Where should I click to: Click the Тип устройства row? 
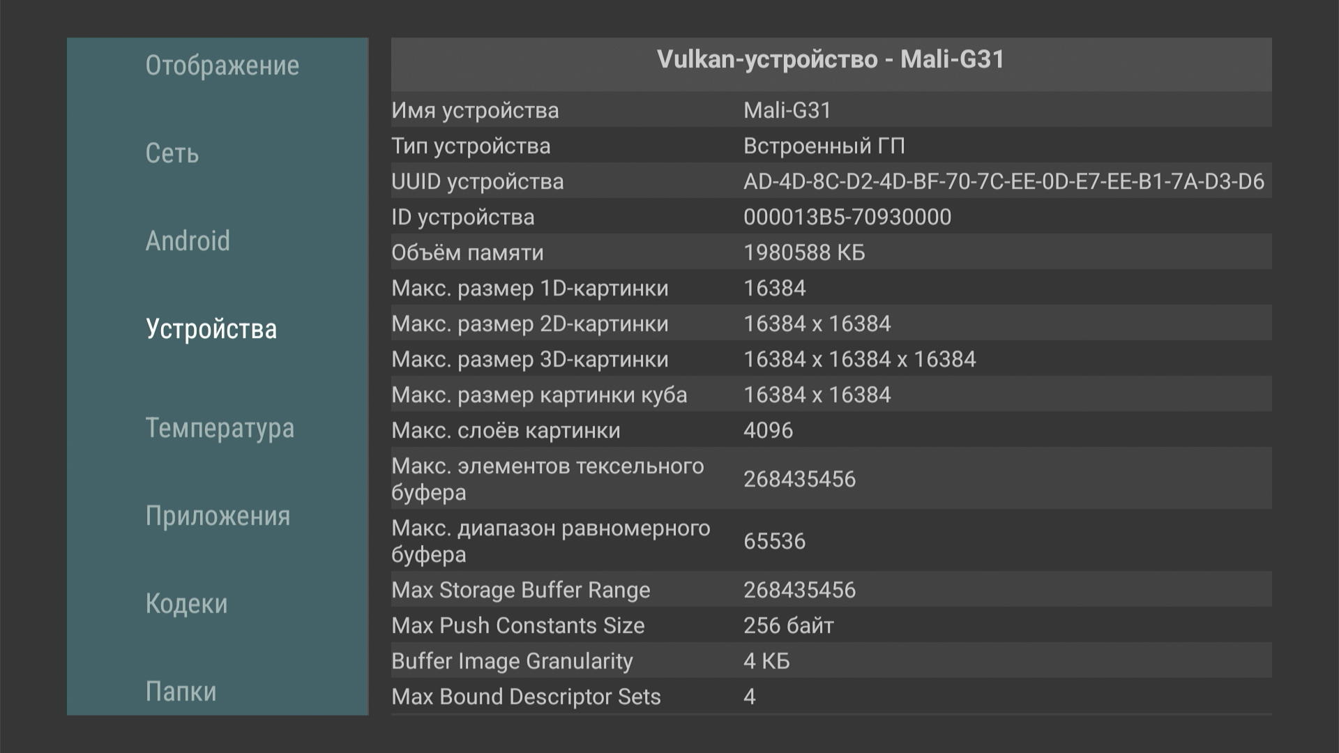click(x=831, y=146)
